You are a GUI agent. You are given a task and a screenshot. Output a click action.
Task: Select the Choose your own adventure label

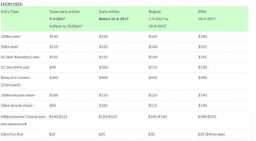click(x=23, y=120)
